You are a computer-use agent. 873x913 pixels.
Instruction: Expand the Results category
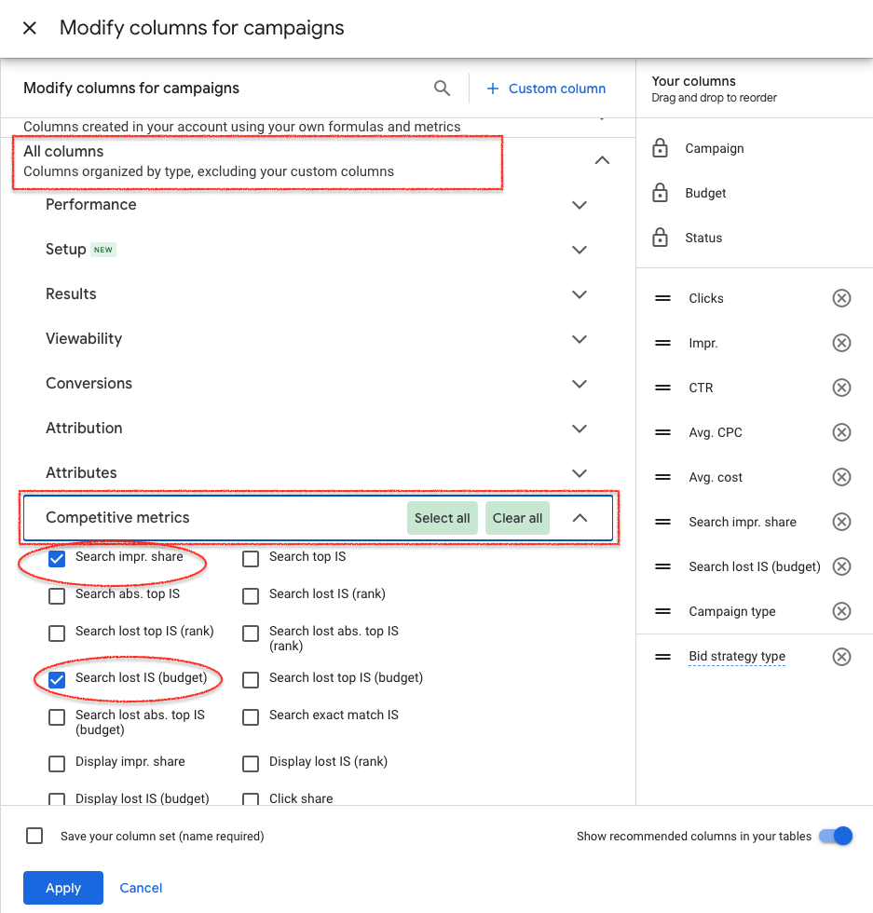point(579,294)
